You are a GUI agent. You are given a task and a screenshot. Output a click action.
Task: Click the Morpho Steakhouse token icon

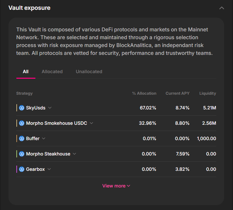click(22, 154)
